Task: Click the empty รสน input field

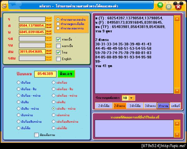Action: 32,58
